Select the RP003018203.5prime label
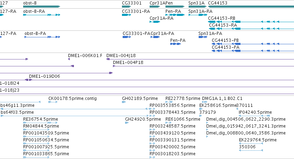 (172, 154)
